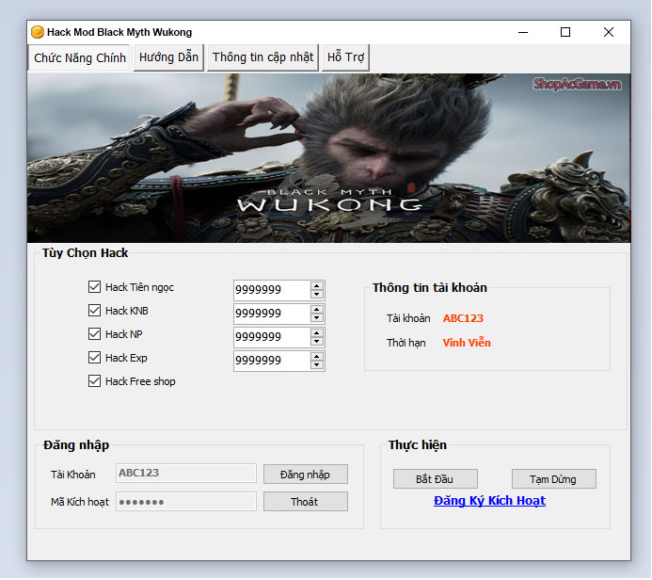Open the Đăng Ký Kích Hoạt link
The image size is (652, 580).
click(x=489, y=501)
